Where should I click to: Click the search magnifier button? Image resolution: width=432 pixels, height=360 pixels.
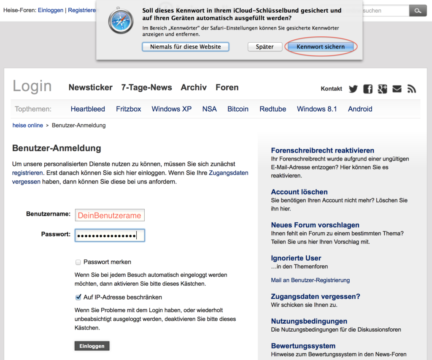tap(418, 11)
